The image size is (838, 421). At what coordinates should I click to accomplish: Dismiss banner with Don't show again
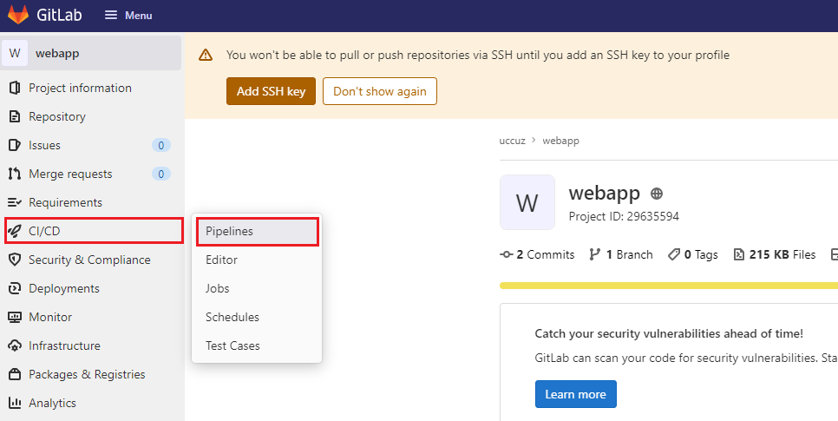379,91
